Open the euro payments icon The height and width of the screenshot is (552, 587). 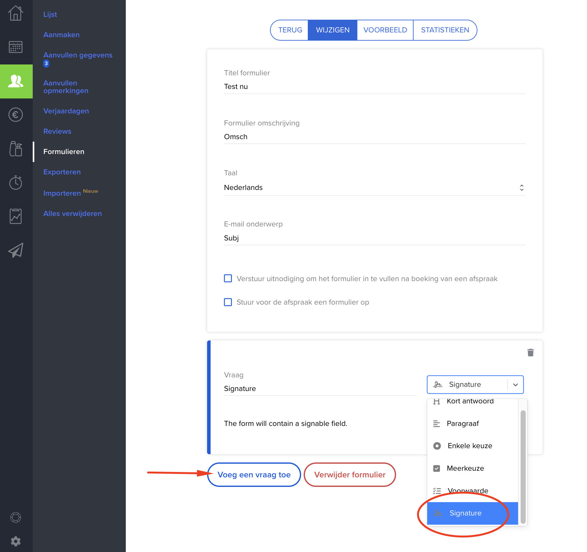[16, 115]
